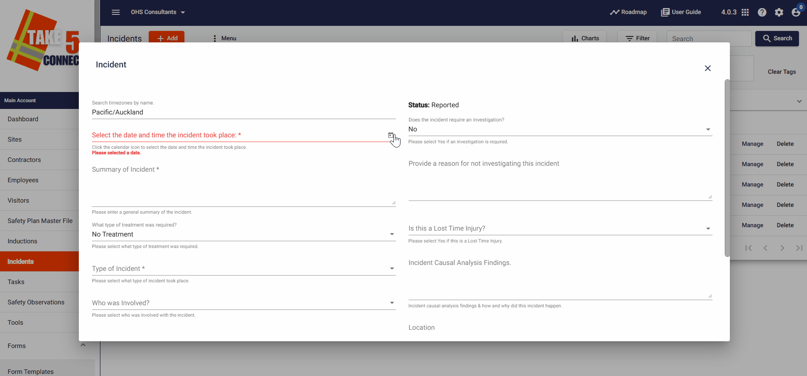Open the settings gear icon
Viewport: 807px width, 376px height.
pos(779,12)
